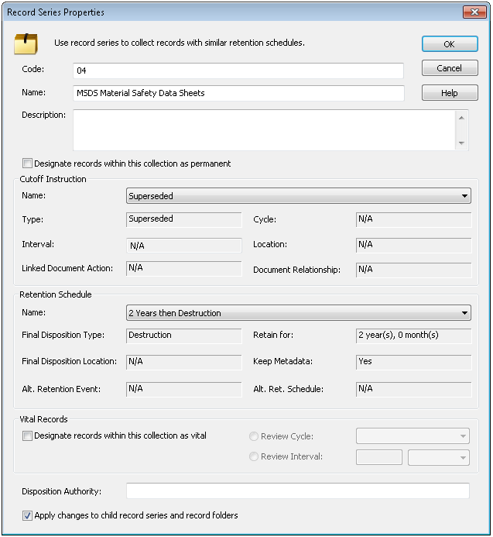Open the Retention Schedule Name dropdown
Screen dimensions: 493x537
pos(298,313)
